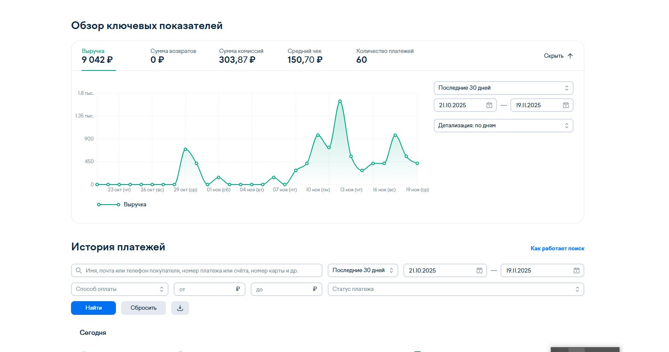The height and width of the screenshot is (352, 669).
Task: Expand the Последние 30 дней chart period dropdown
Action: click(503, 88)
